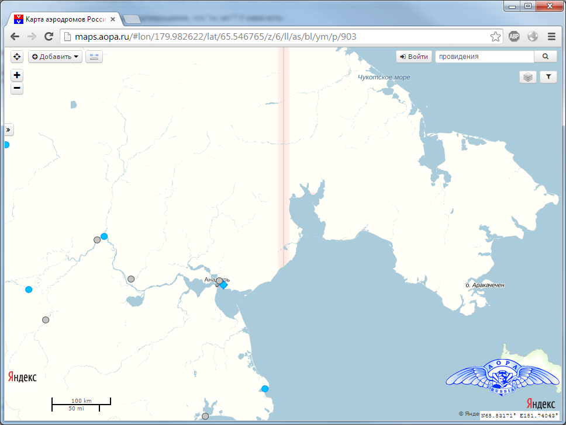Go back to previous page
Viewport: 566px width, 425px height.
point(15,37)
